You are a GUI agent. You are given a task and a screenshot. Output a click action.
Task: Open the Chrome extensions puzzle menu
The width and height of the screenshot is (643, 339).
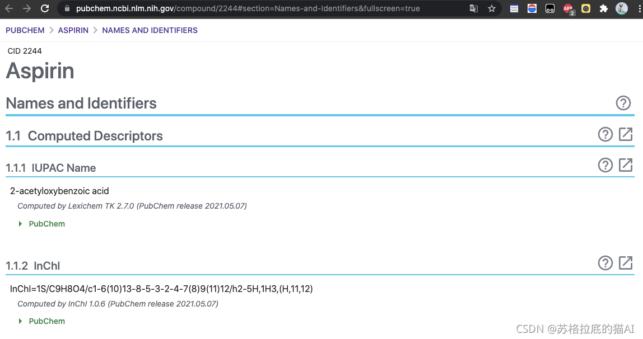click(x=603, y=8)
